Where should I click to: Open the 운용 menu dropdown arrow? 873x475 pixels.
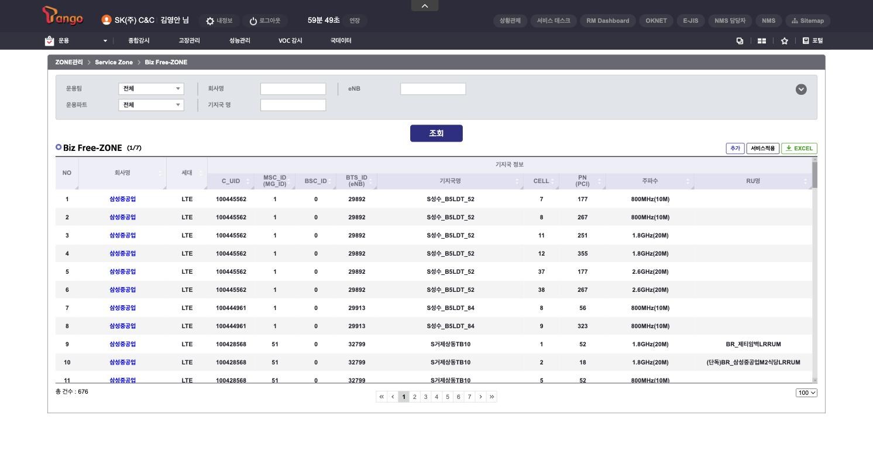pos(105,41)
